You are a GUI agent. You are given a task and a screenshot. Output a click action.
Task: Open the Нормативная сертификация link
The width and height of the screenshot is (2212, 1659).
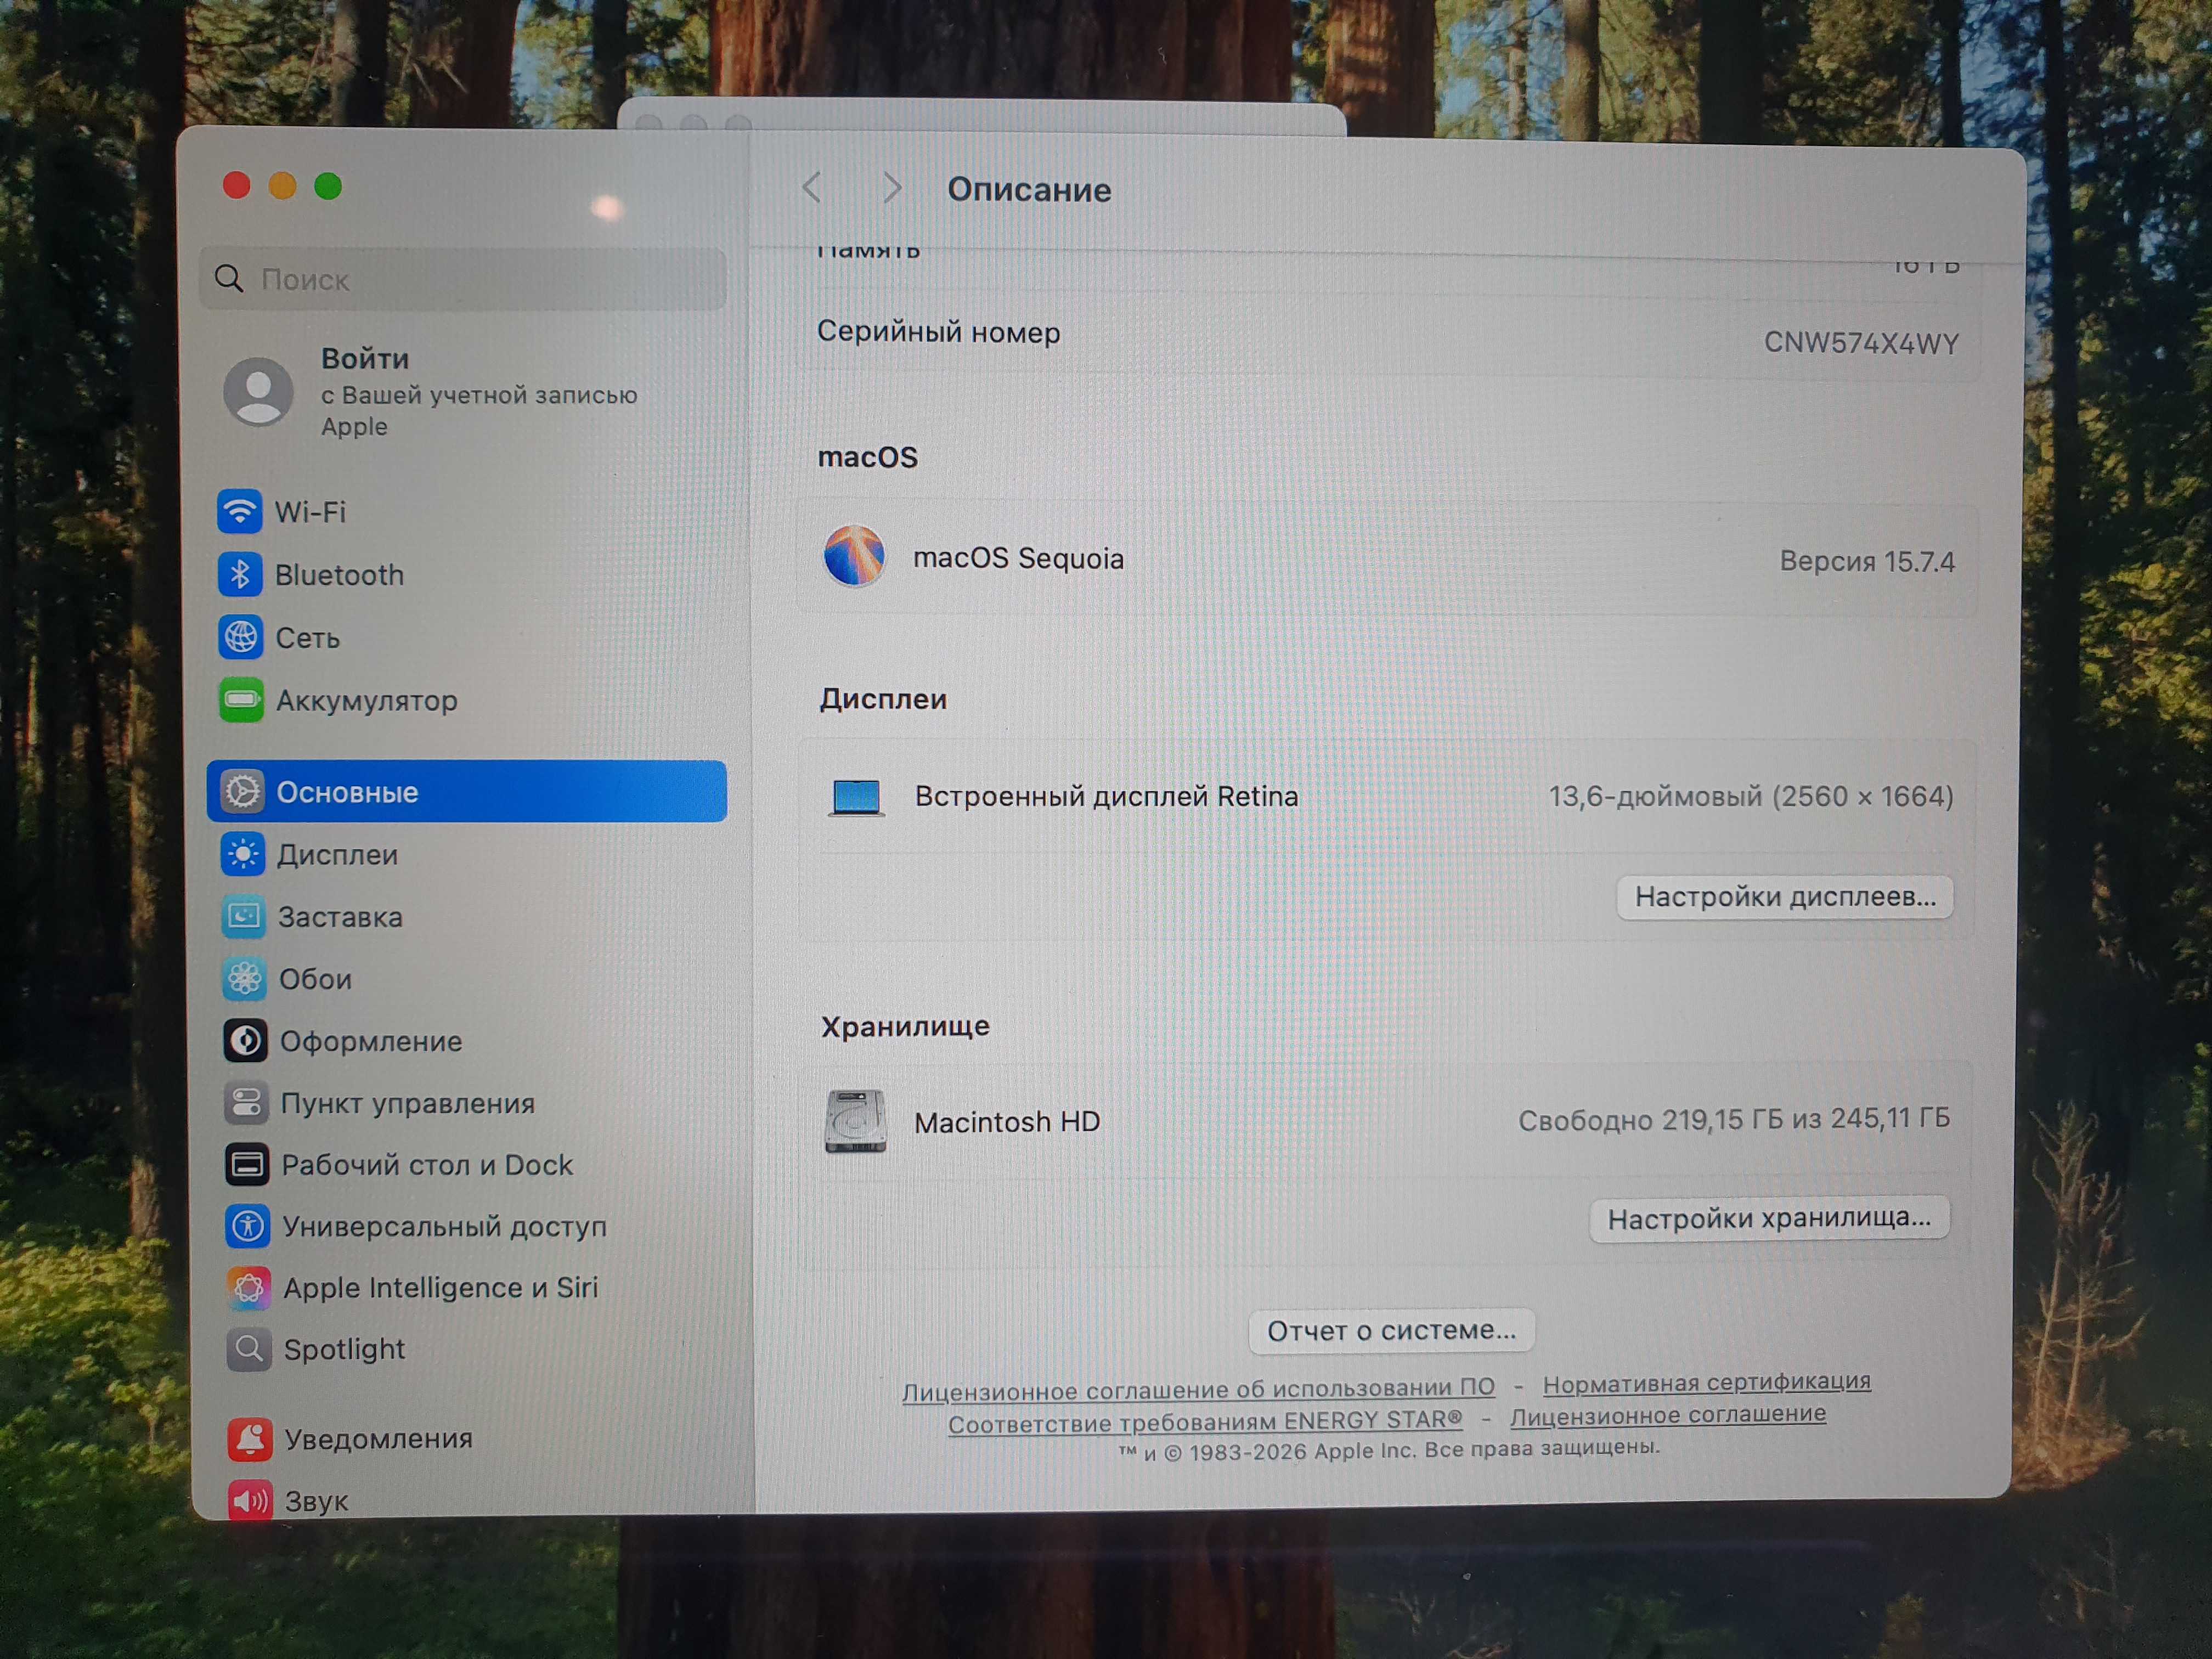coord(1706,1382)
